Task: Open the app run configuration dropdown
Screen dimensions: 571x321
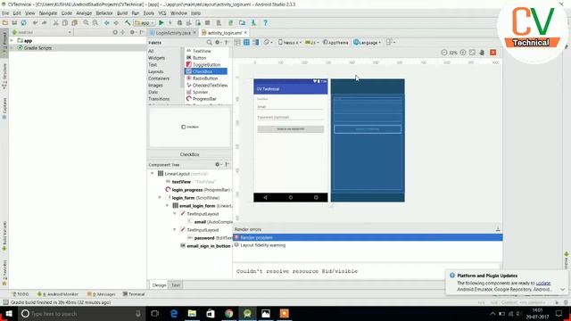Action: point(144,22)
